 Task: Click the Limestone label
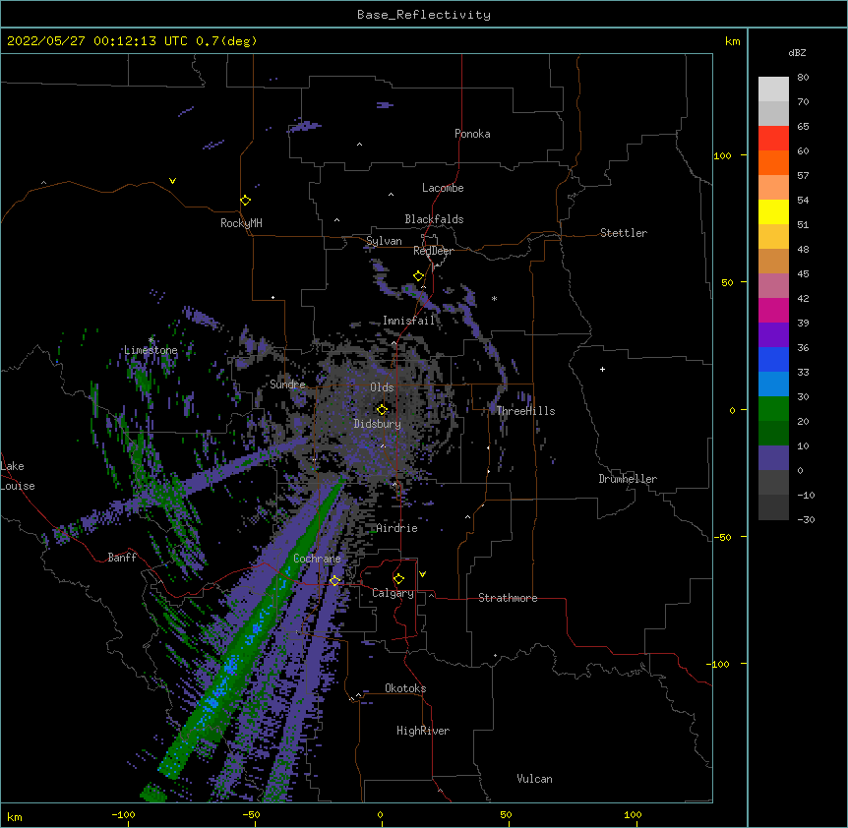151,350
